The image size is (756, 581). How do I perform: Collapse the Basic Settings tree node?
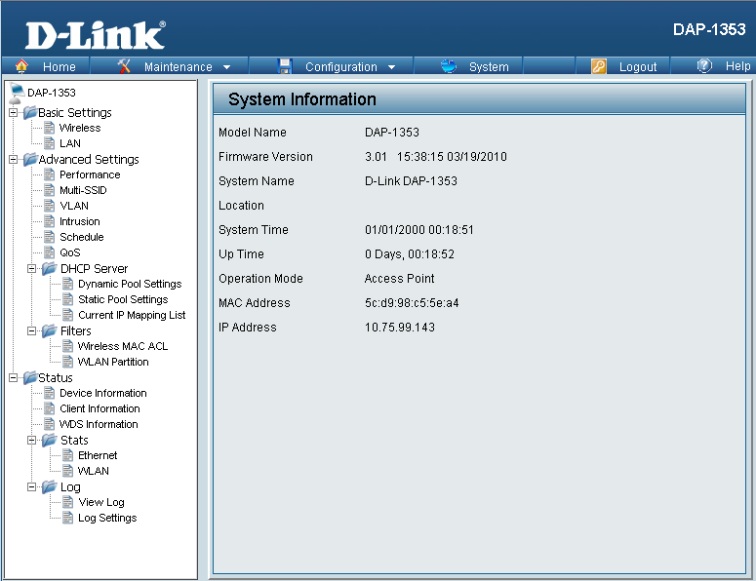13,113
